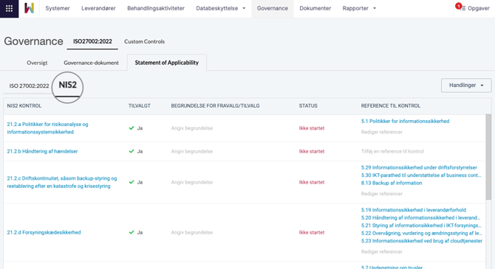This screenshot has height=269, width=495.
Task: Click Ikke startet status for 21.2.a
Action: pos(312,128)
